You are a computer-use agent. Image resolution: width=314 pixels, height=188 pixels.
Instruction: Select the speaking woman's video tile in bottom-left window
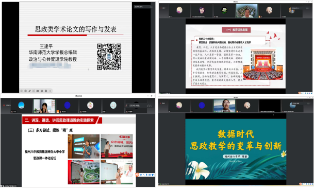click(x=44, y=106)
